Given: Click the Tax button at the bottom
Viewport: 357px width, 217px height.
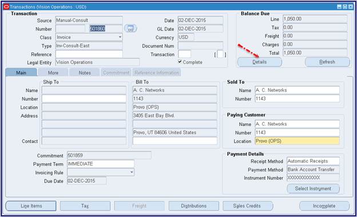Looking at the screenshot, I should 85,206.
